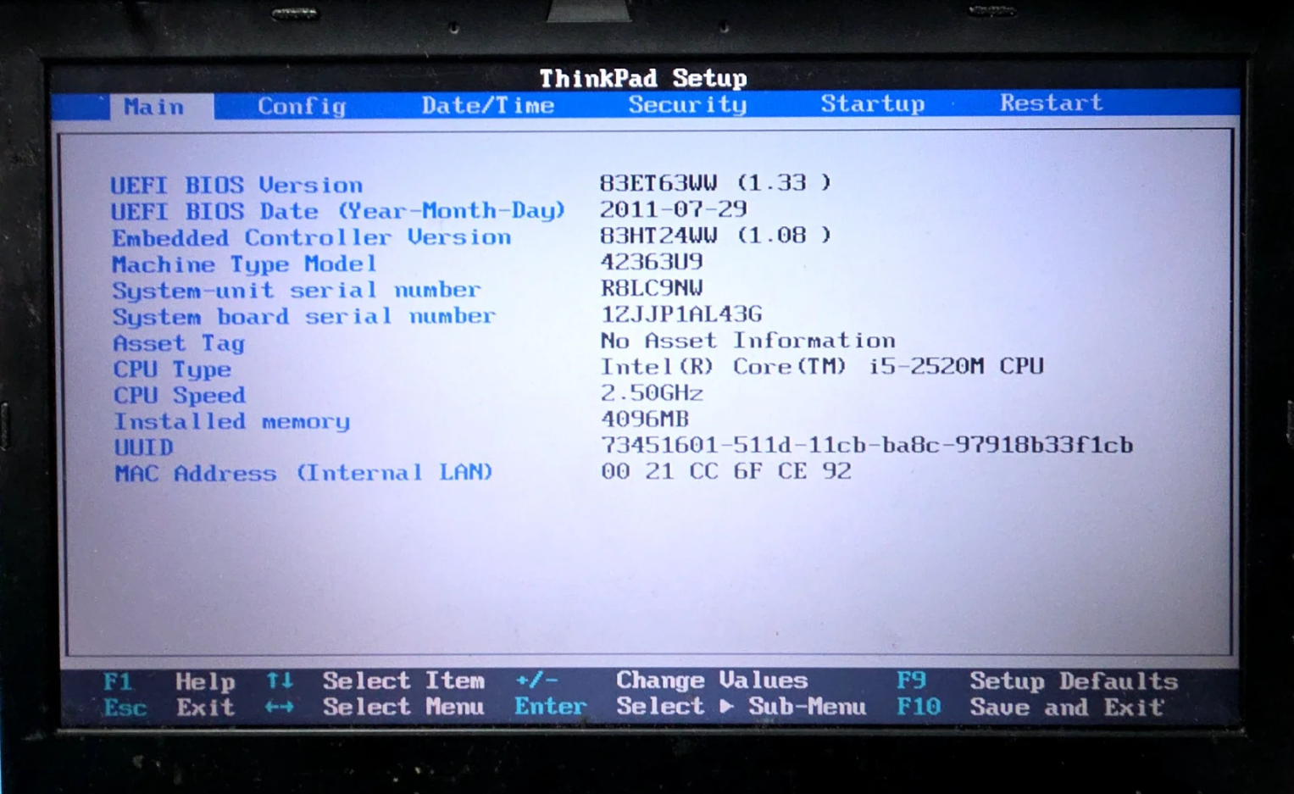Screen dimensions: 1294x794
Task: Click the F10 key hint
Action: click(919, 707)
